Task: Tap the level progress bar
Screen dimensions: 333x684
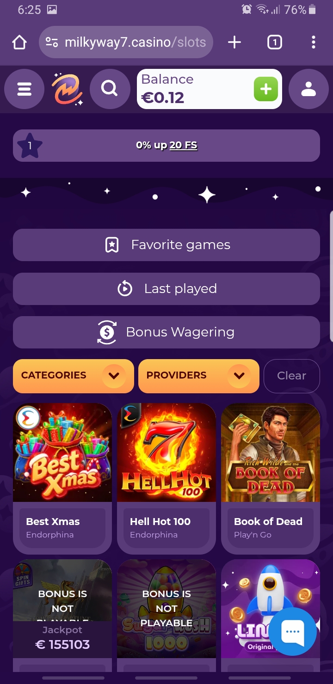Action: pos(166,146)
